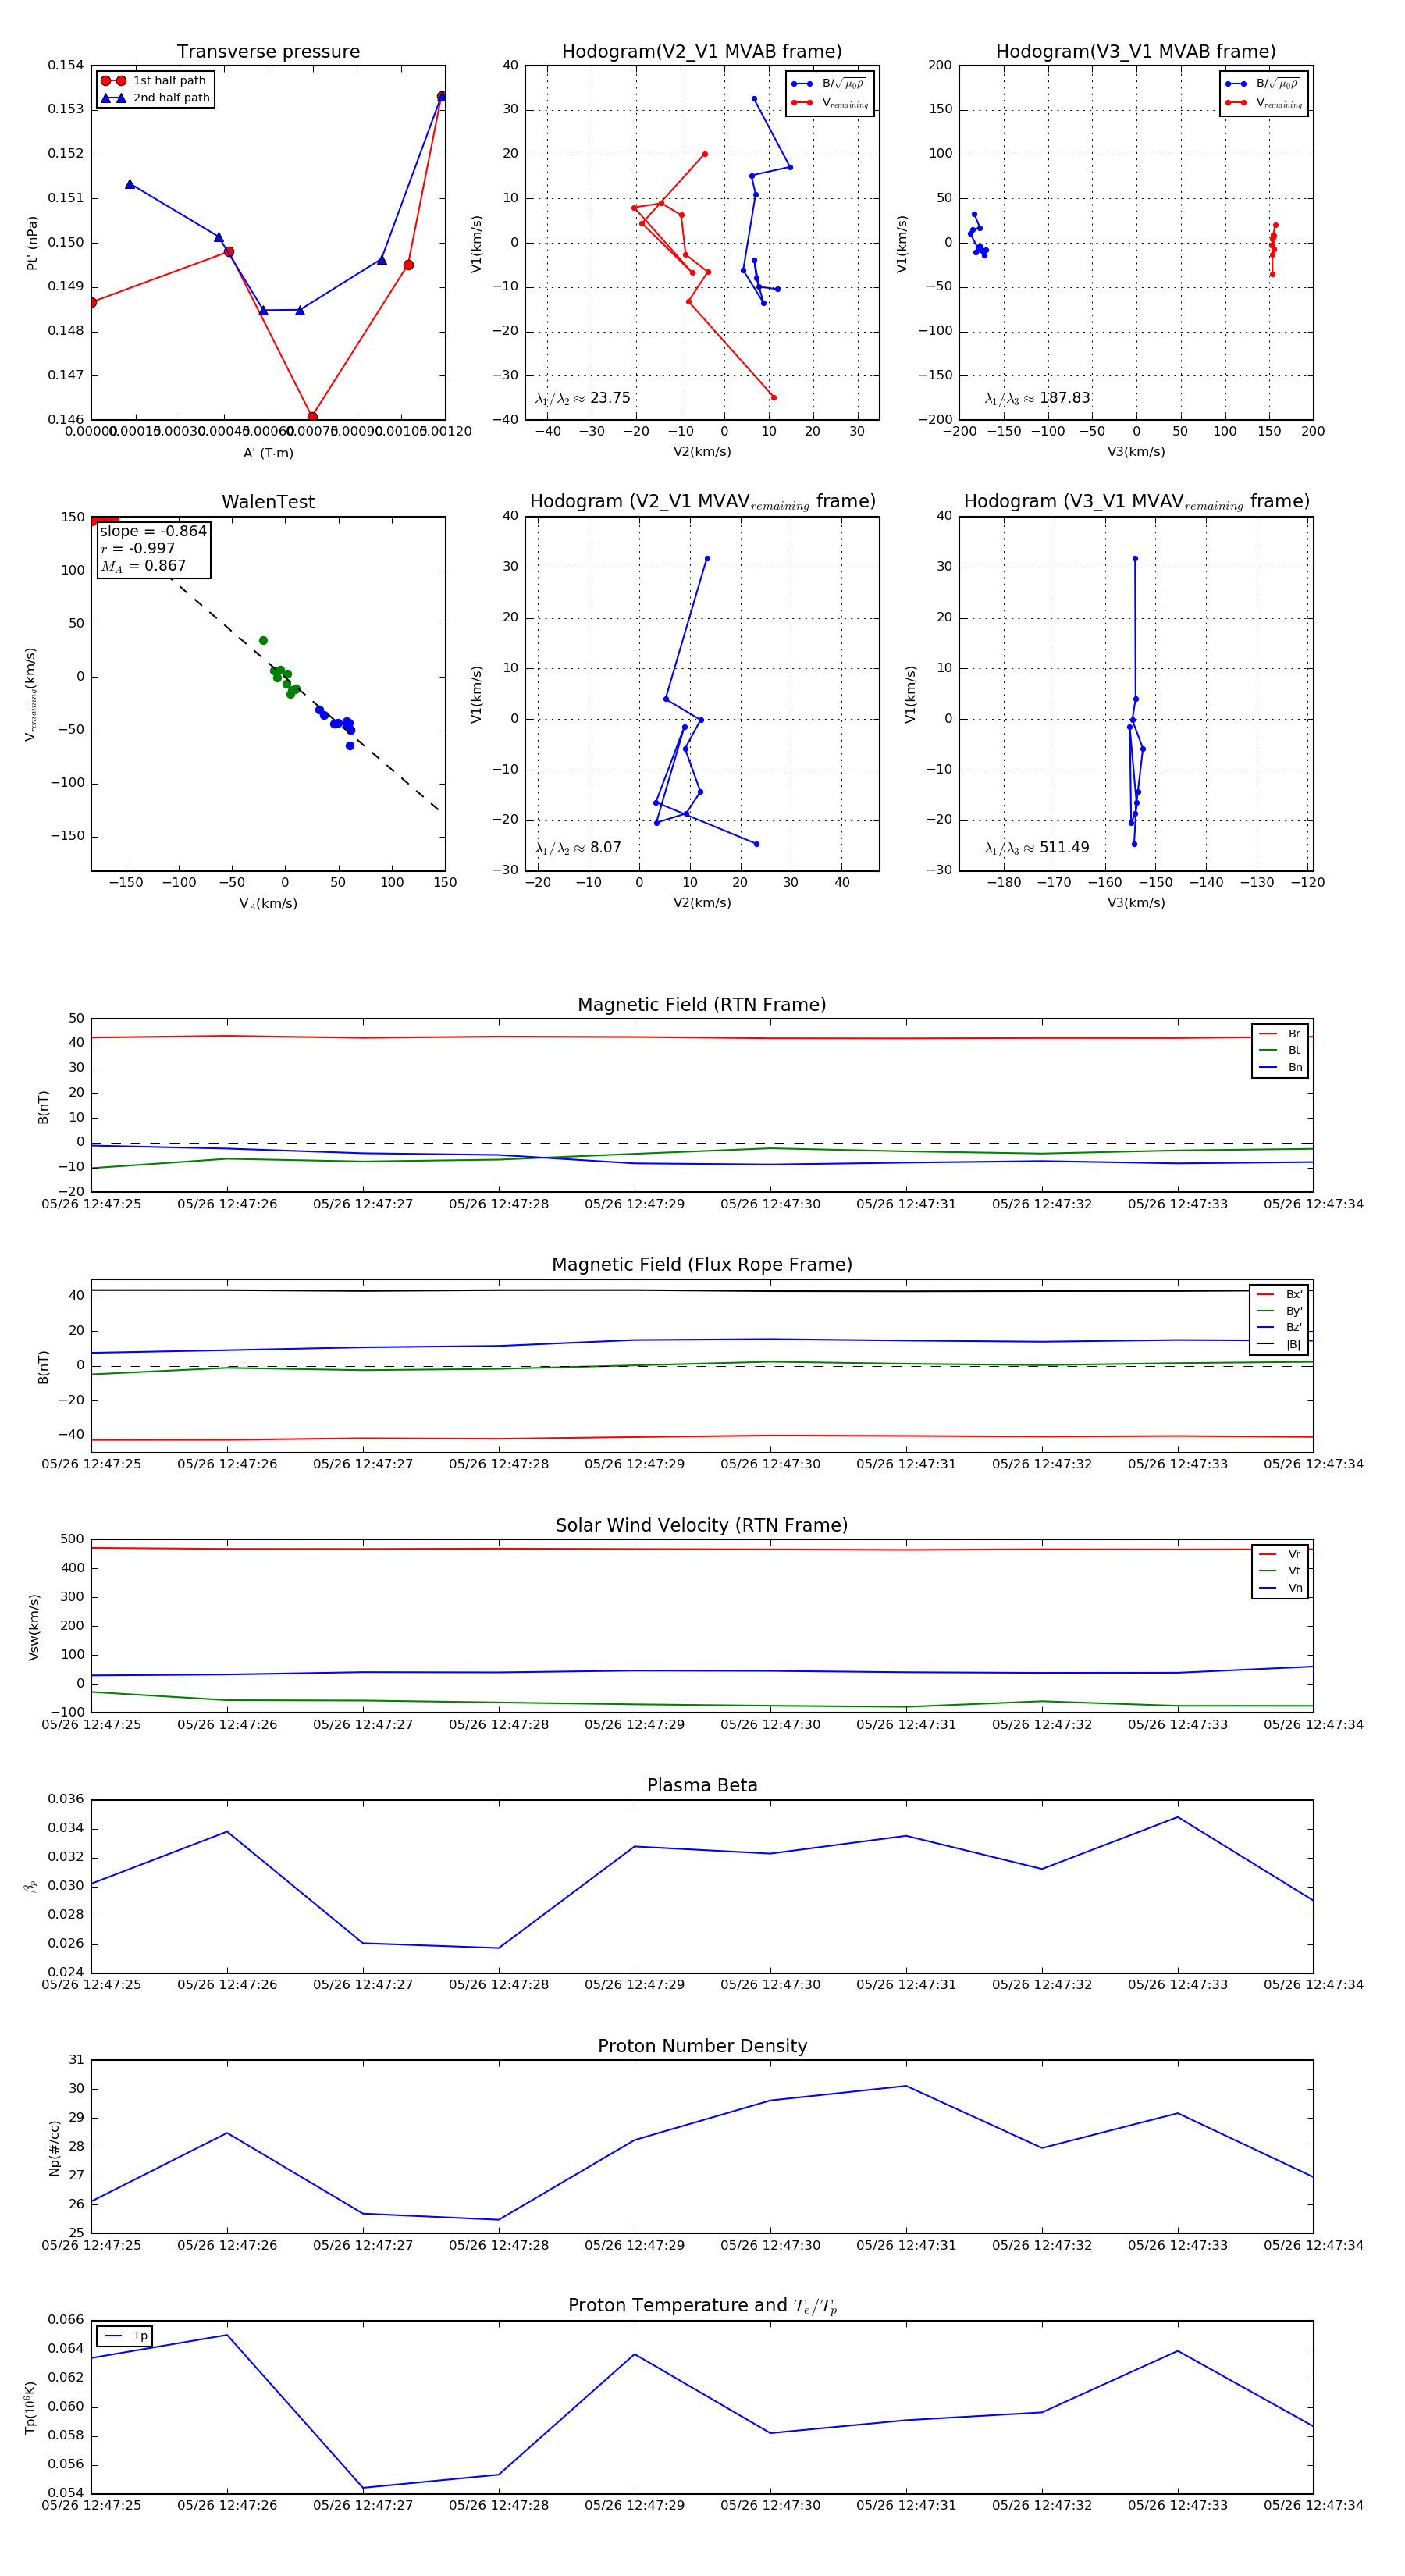Select the 'Vt' legend entry
Image resolution: width=1405 pixels, height=2576 pixels.
(1280, 1571)
